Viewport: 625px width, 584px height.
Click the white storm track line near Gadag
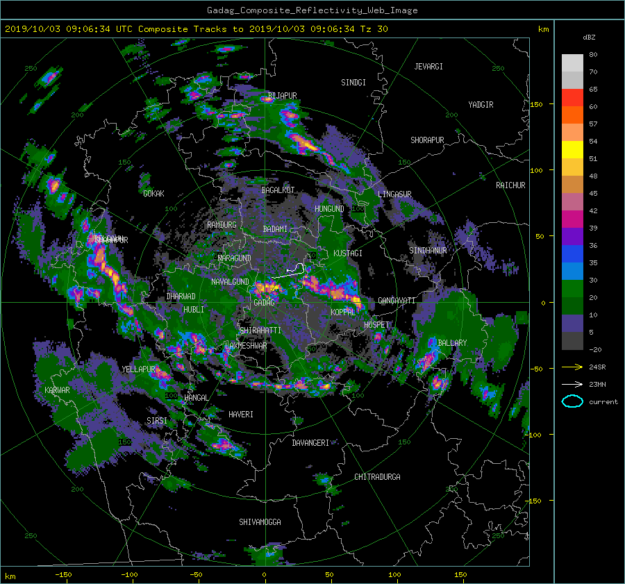(x=289, y=272)
